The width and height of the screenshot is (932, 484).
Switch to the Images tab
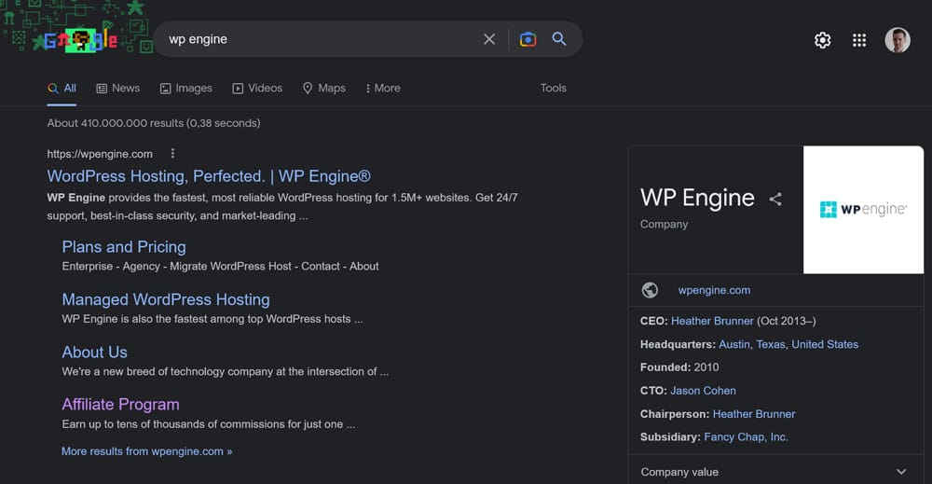[x=186, y=88]
